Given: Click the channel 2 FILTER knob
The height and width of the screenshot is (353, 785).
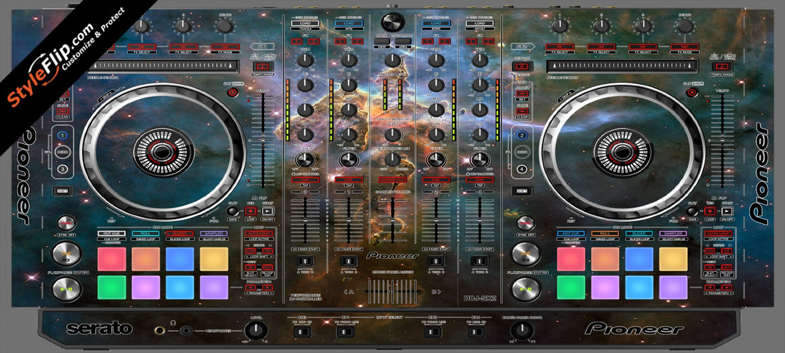Looking at the screenshot, I should coord(436,160).
